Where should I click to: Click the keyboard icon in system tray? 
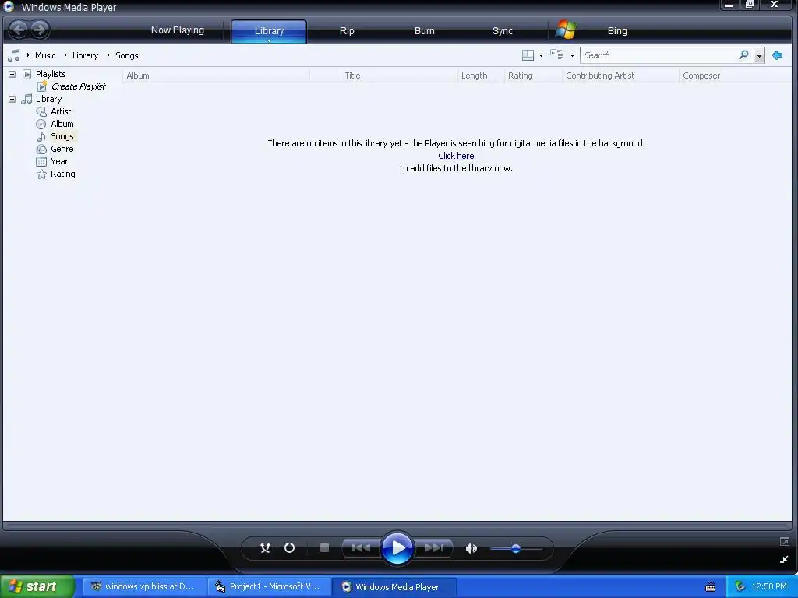pos(711,587)
